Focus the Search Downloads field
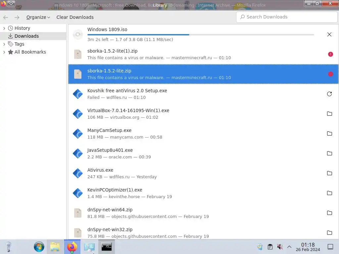339x254 pixels. point(287,17)
